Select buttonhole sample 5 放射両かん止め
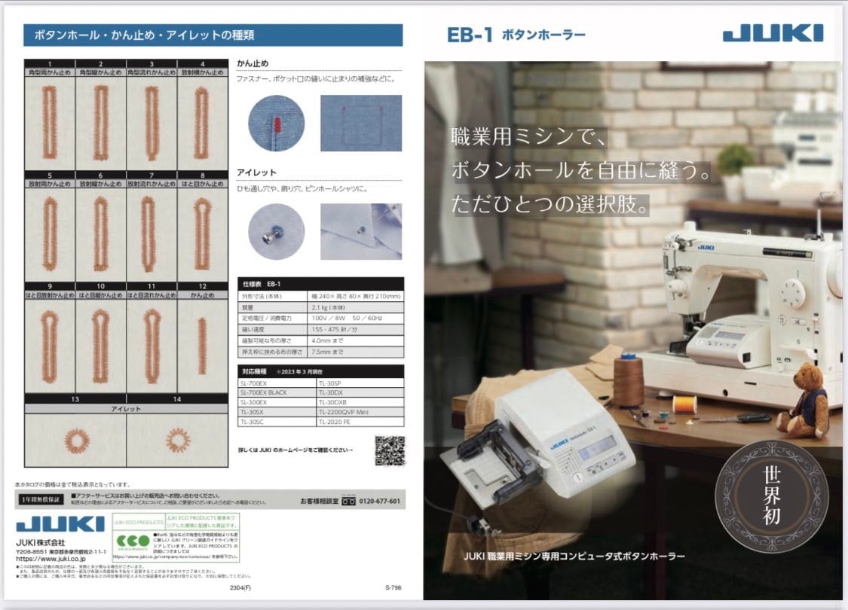The image size is (848, 610). (50, 234)
